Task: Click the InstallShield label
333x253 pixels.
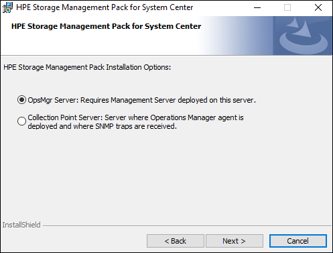Action: point(21,225)
